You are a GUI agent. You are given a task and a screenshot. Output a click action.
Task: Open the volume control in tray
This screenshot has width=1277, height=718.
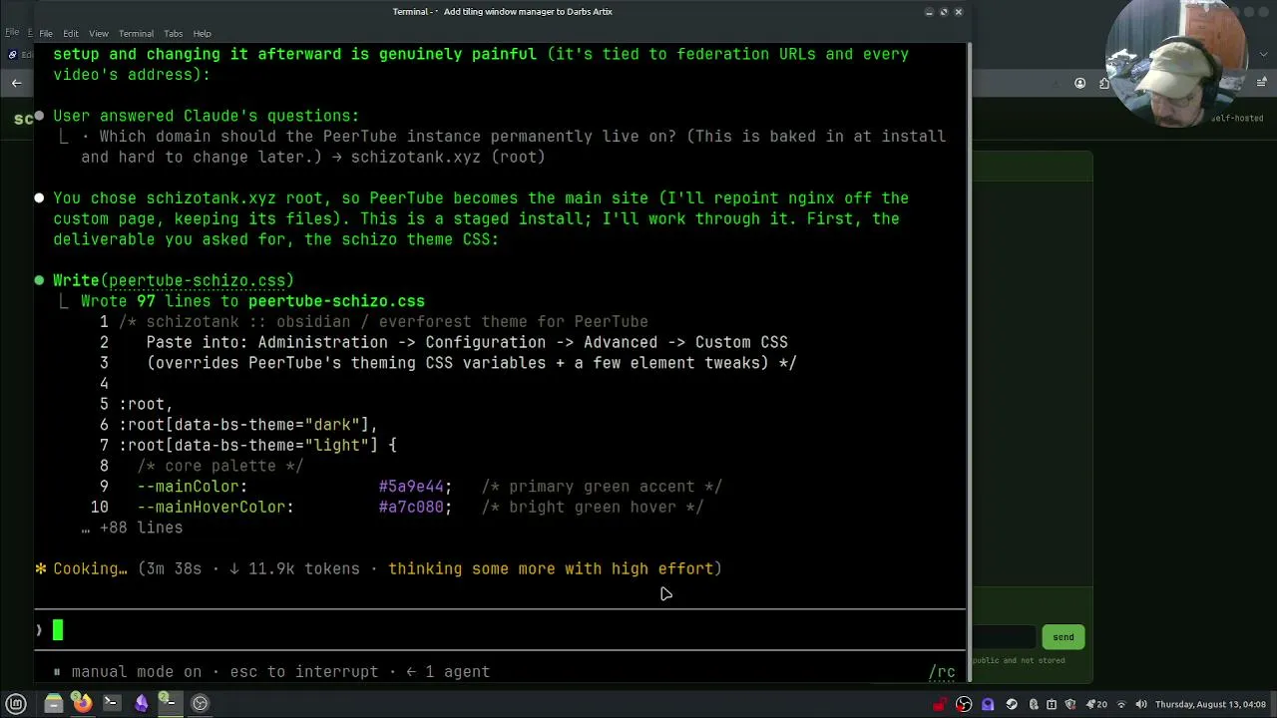1141,704
